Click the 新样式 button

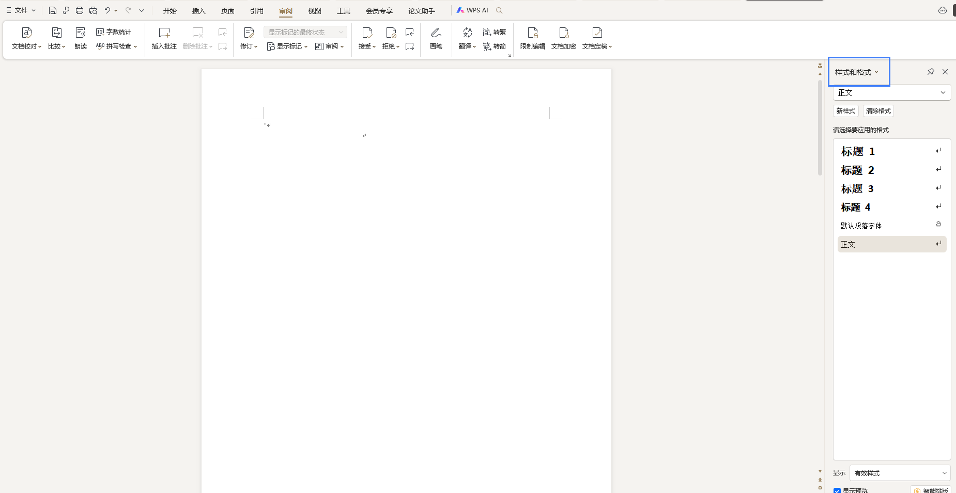(846, 111)
